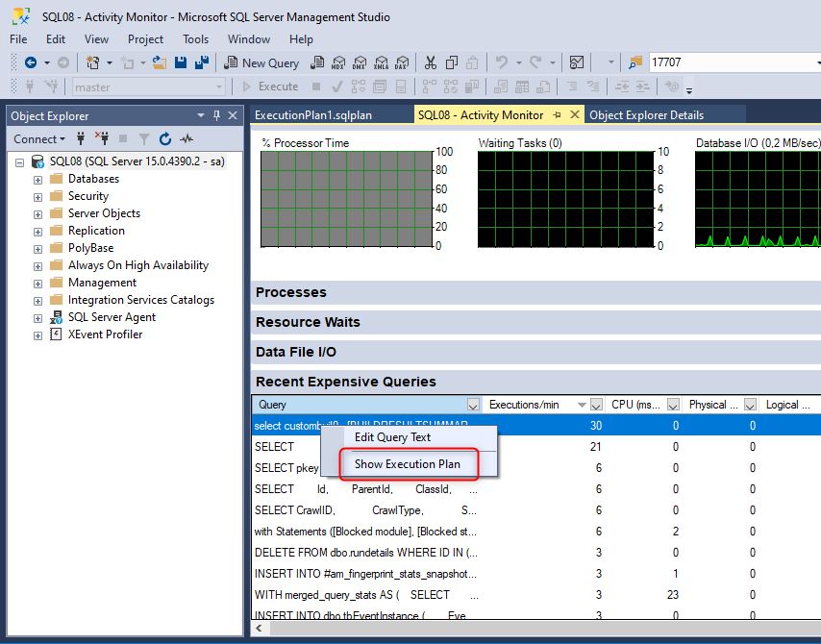Expand the Processes section

(x=536, y=292)
